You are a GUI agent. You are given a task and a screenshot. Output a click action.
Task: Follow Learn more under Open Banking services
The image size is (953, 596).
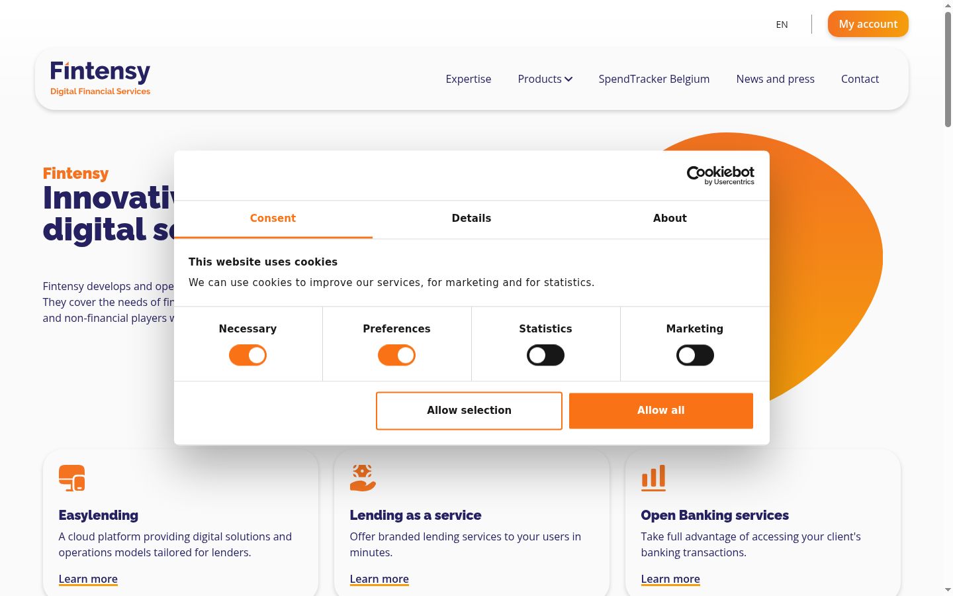pyautogui.click(x=670, y=579)
